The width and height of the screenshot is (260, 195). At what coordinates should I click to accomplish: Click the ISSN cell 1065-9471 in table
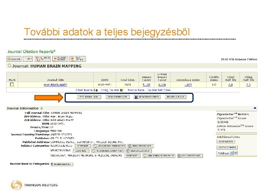(105, 85)
